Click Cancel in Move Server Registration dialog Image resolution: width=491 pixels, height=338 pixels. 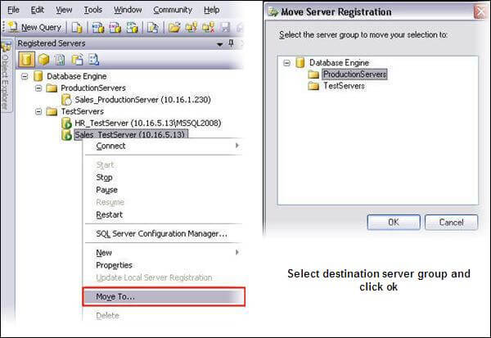pyautogui.click(x=451, y=222)
